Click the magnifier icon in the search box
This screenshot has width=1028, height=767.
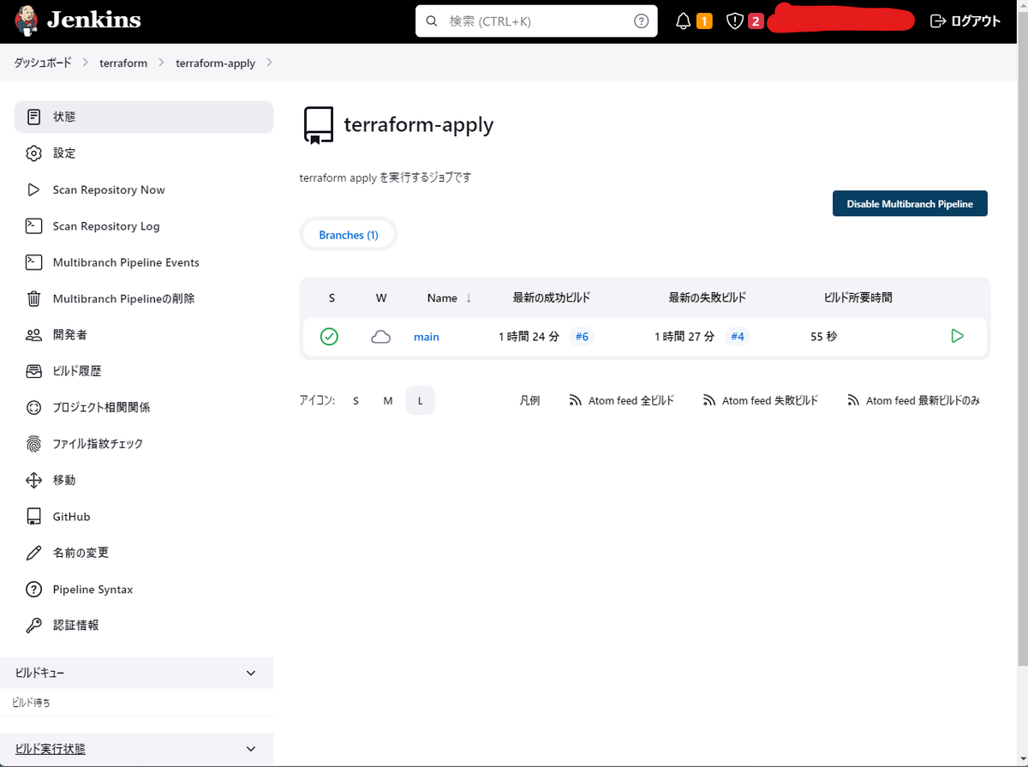coord(432,21)
